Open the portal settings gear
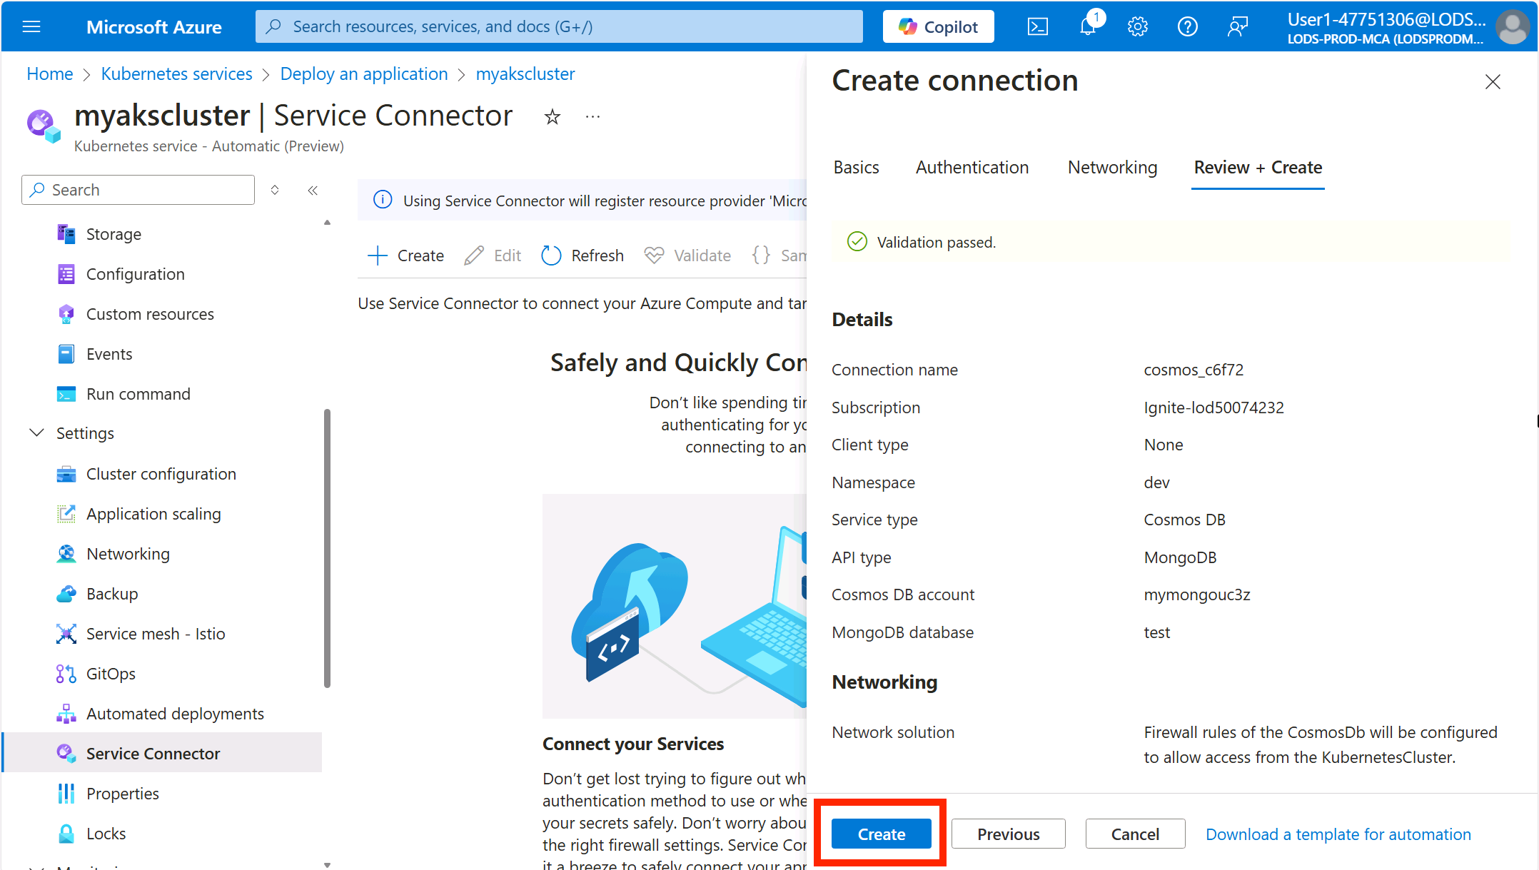 pos(1137,26)
